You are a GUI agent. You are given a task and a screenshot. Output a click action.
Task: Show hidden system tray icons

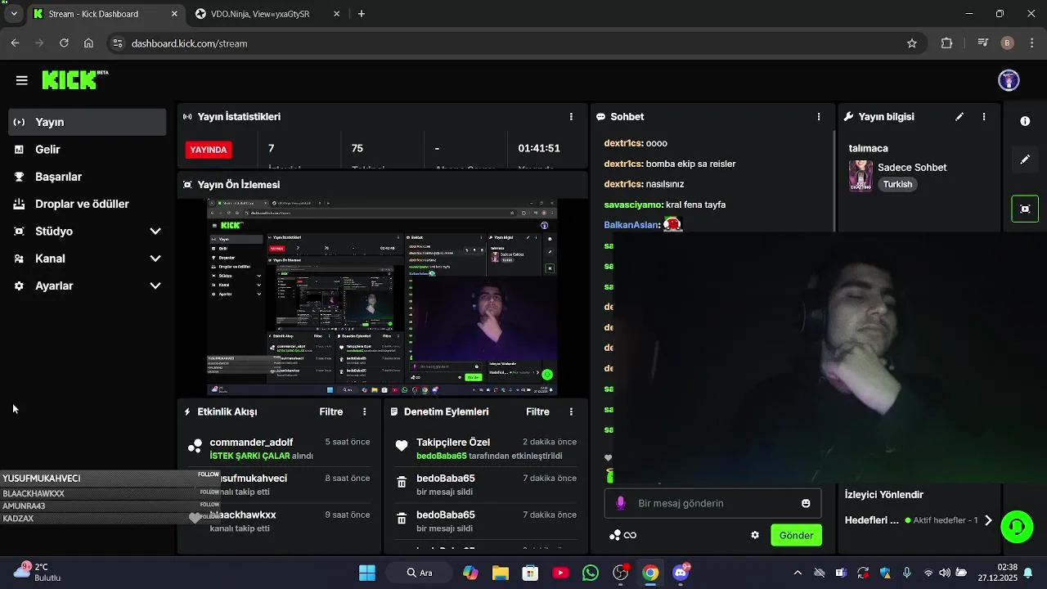pos(798,573)
